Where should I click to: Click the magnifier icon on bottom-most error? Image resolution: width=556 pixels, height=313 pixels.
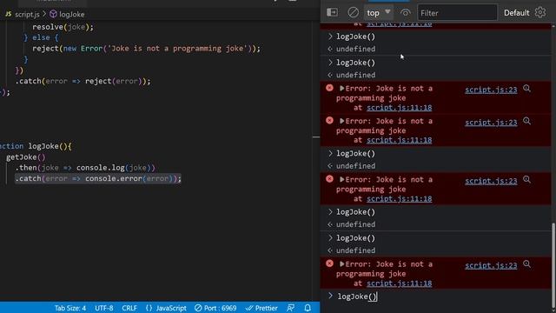pos(526,264)
